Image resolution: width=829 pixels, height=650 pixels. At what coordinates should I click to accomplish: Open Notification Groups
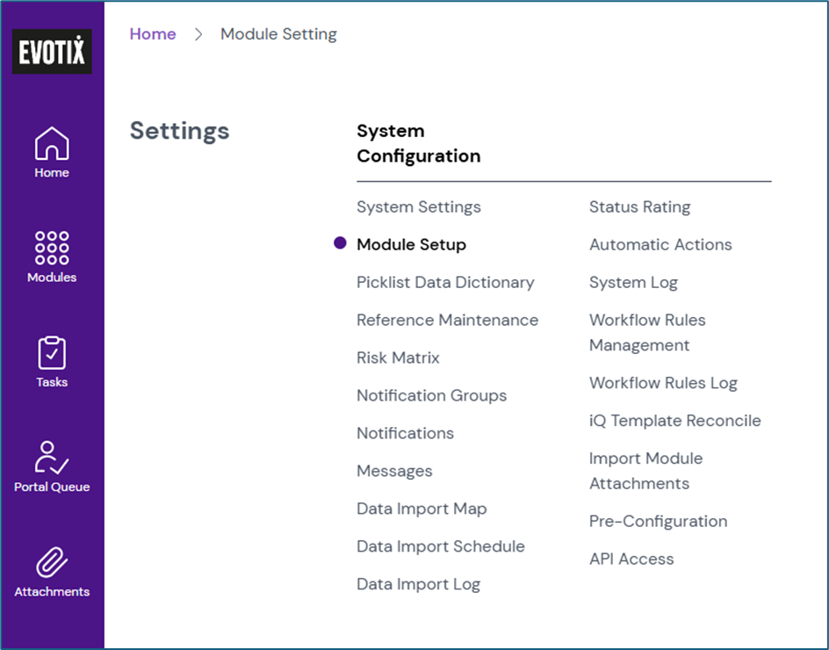[431, 396]
